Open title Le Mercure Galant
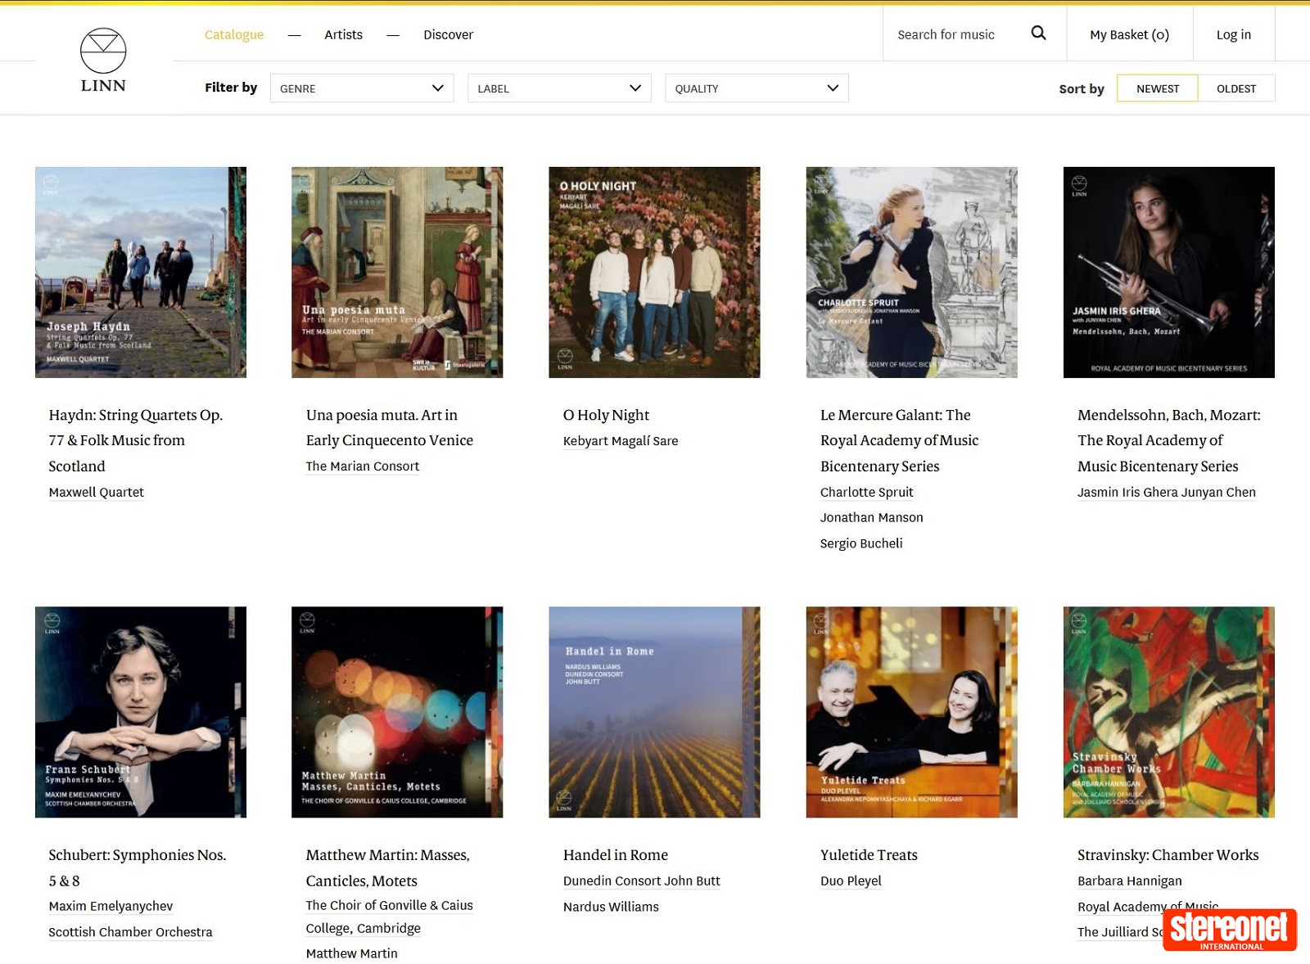The height and width of the screenshot is (964, 1310). 899,440
